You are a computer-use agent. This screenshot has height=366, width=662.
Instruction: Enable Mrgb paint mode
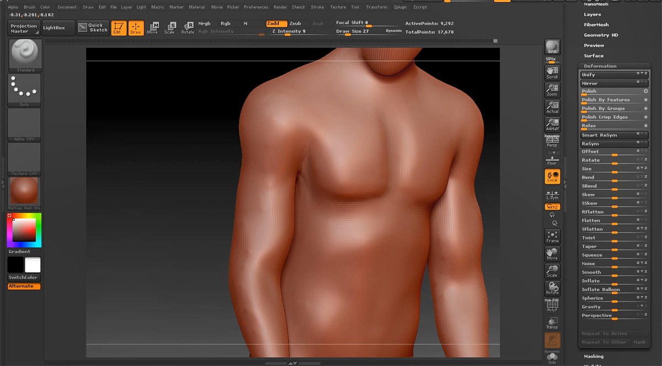point(204,24)
